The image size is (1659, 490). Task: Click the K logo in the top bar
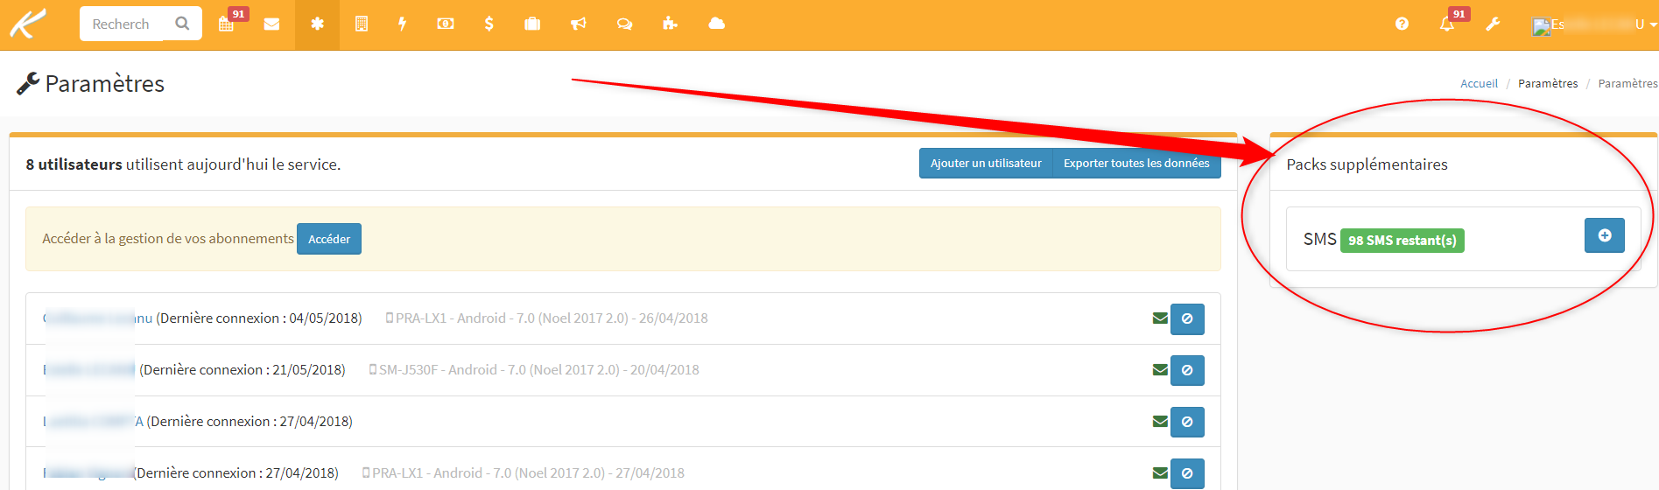[x=27, y=24]
